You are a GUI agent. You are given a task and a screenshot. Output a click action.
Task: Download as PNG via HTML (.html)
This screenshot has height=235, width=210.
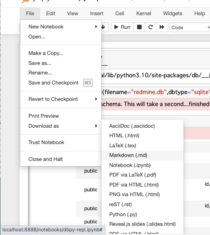pos(143,195)
